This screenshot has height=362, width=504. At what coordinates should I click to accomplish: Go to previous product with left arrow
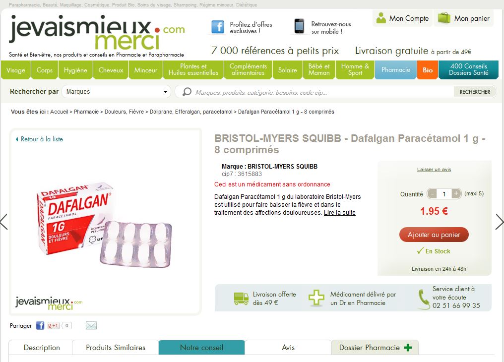(x=4, y=222)
